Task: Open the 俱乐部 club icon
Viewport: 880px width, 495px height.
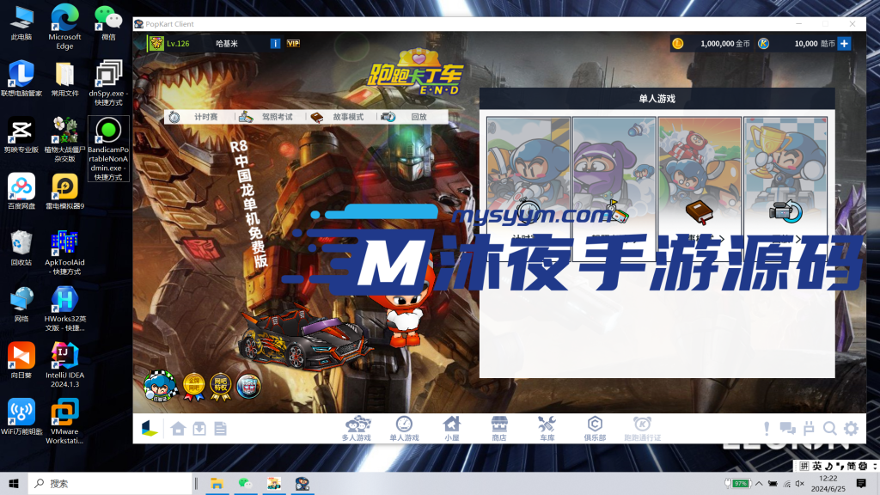Action: tap(595, 428)
